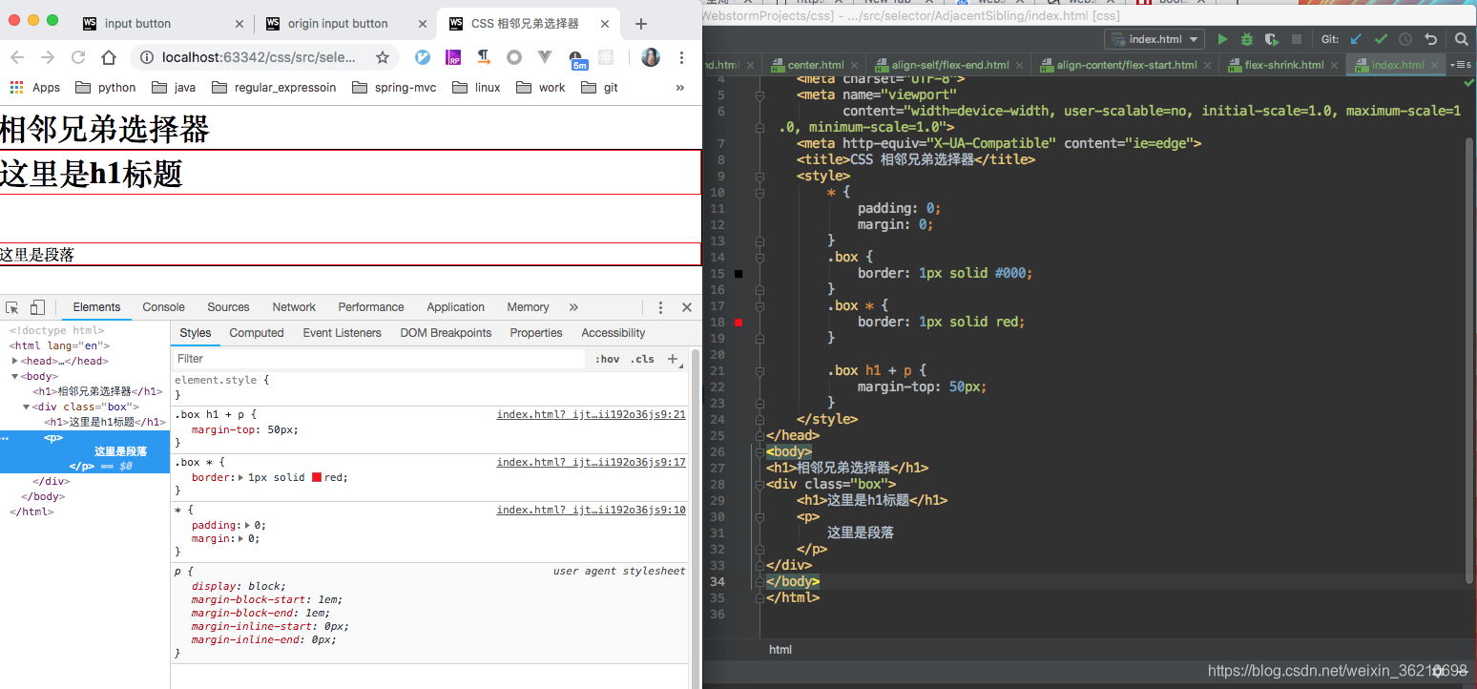Click the paragraph-mark extension icon
Screen dimensions: 1477x689
484,57
